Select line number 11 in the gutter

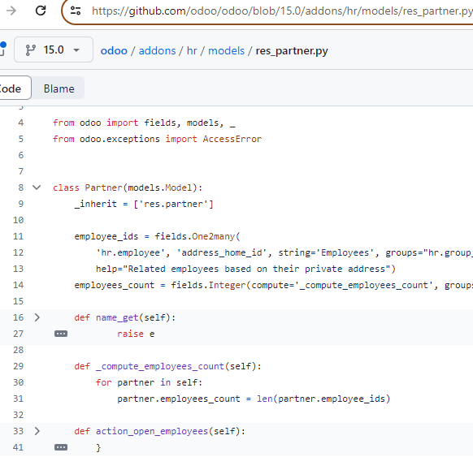[x=18, y=236]
